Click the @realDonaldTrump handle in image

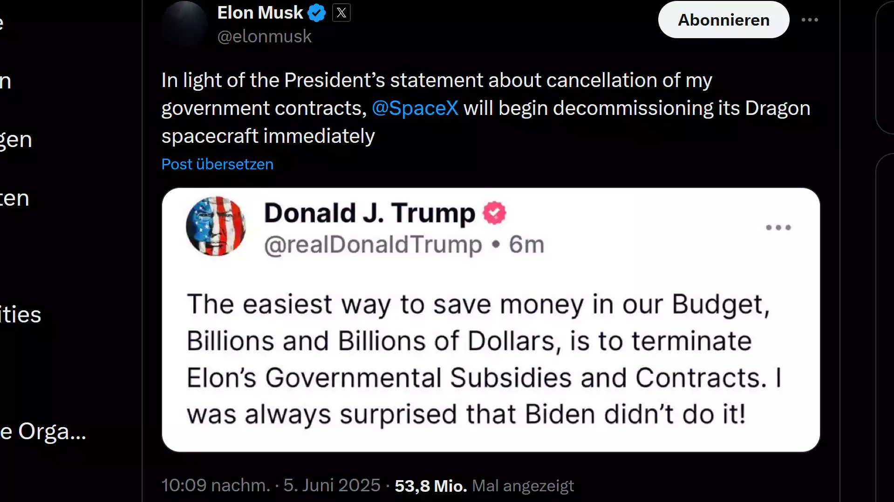(373, 245)
